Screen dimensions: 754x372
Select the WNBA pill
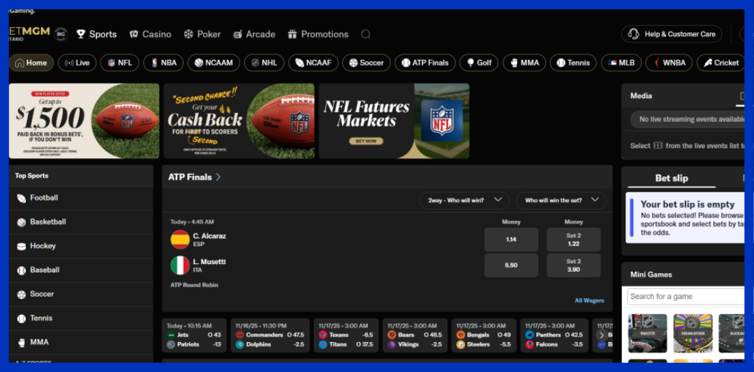point(669,63)
